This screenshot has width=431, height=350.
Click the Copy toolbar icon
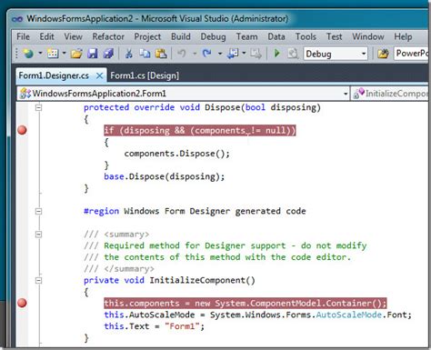(x=145, y=54)
